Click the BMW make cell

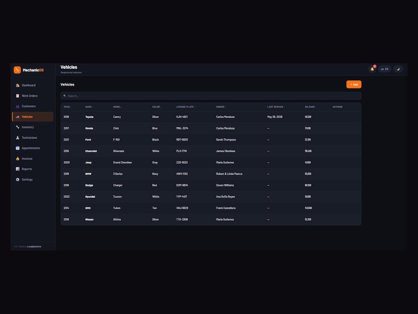click(x=88, y=174)
